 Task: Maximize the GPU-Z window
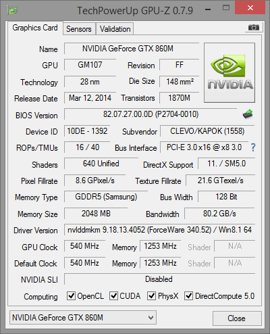click(226, 8)
